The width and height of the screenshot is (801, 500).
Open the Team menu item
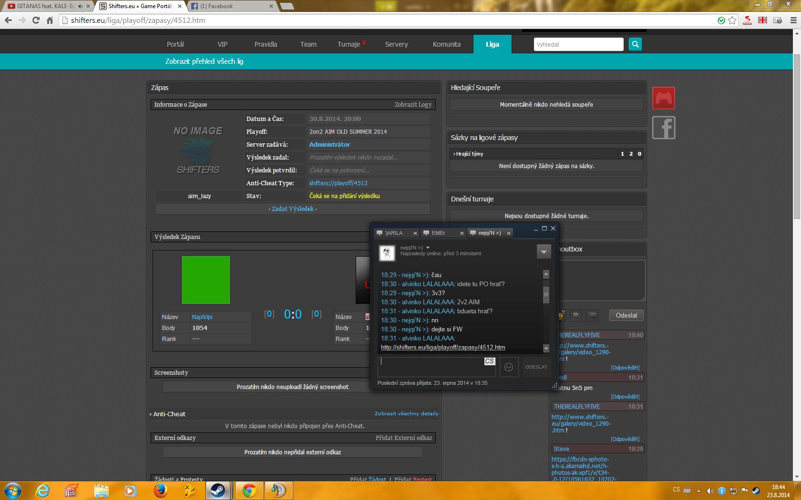coord(308,44)
